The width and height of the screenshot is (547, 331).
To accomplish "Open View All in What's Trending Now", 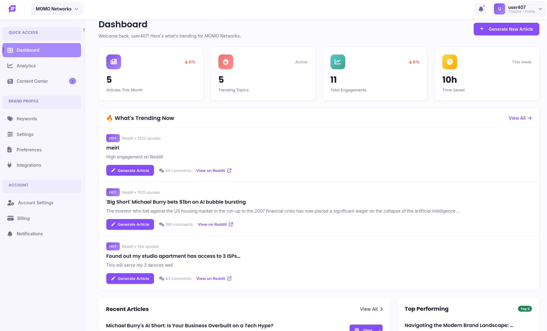I will (520, 118).
